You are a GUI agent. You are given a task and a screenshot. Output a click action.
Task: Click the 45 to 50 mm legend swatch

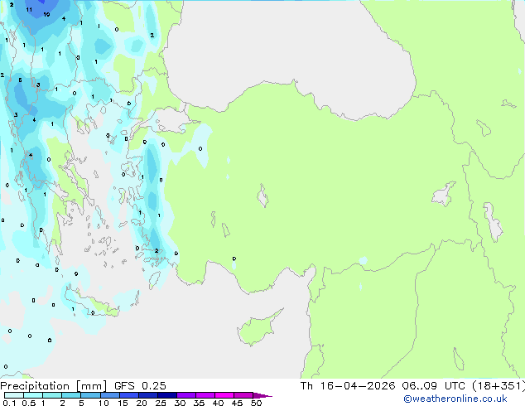tap(243, 395)
